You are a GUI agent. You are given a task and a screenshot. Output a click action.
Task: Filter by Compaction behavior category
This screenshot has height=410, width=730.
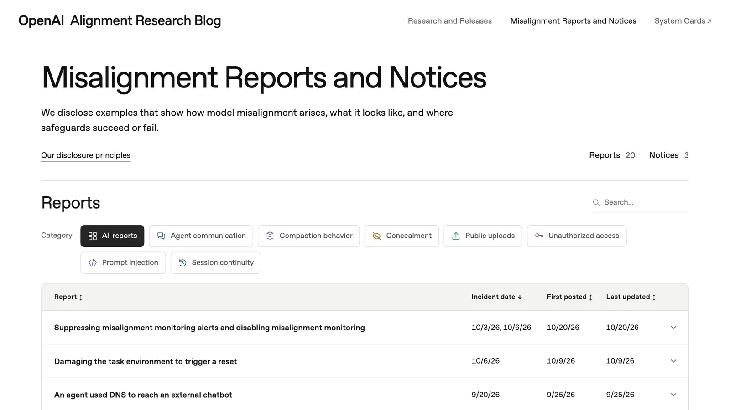coord(309,236)
